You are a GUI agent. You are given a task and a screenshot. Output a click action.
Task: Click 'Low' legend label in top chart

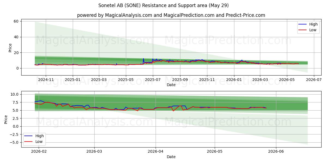point(313,30)
